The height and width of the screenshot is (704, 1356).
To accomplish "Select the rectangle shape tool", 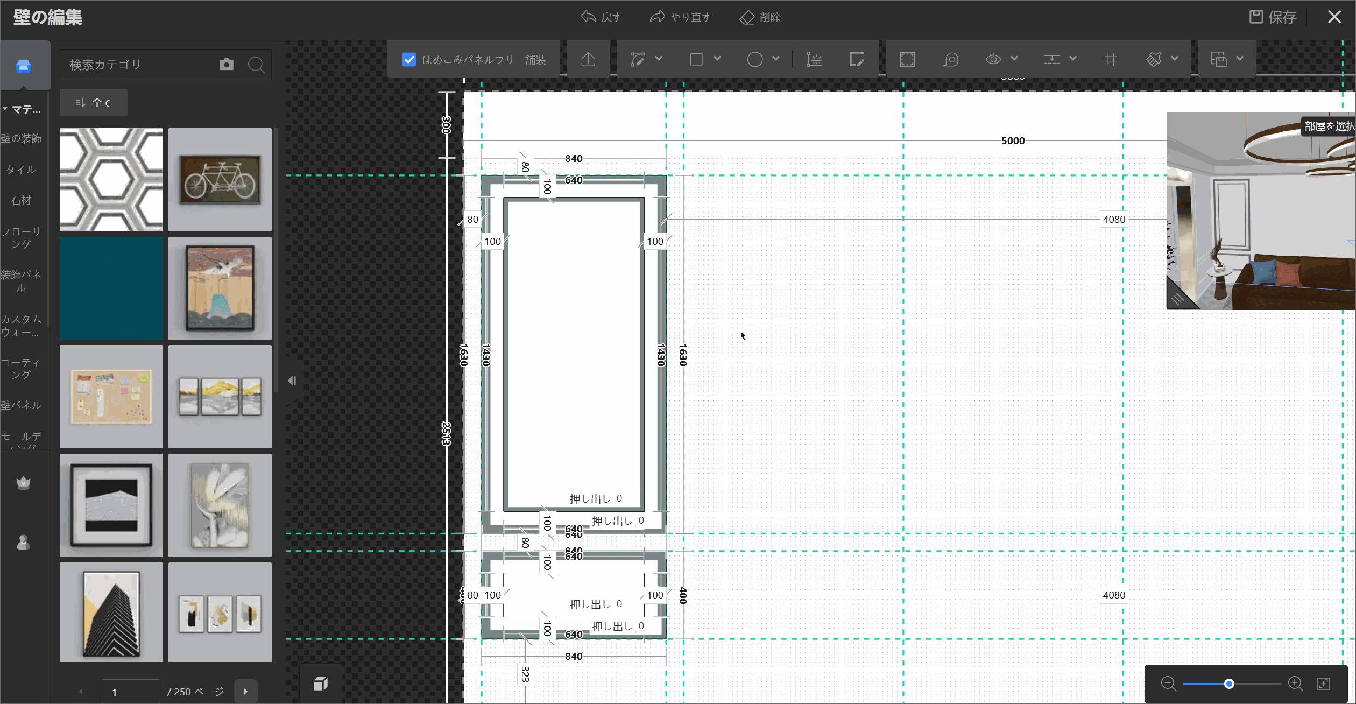I will pos(696,59).
